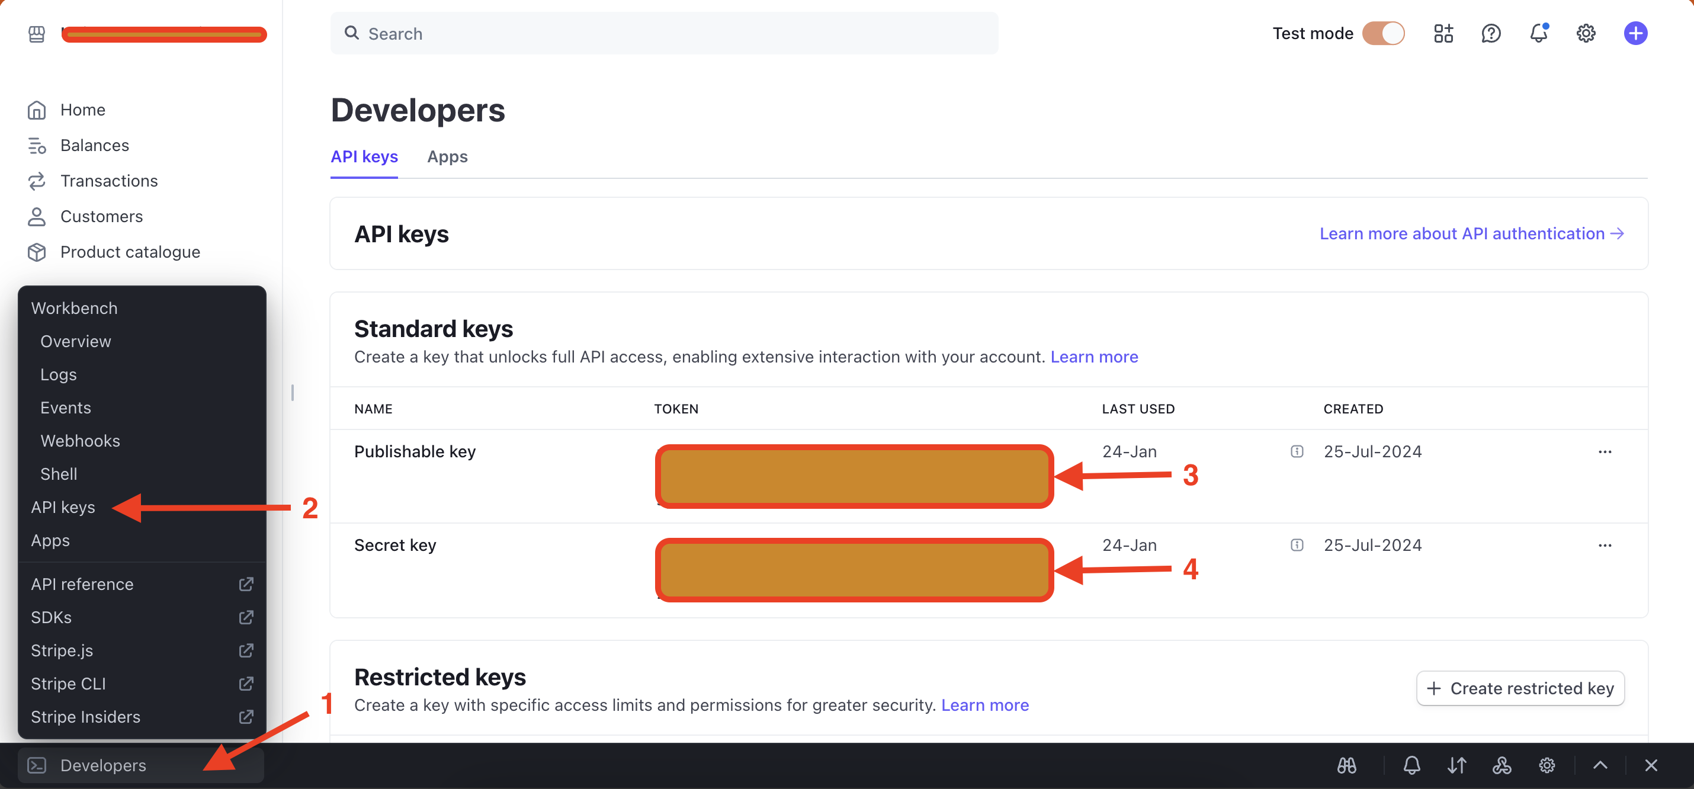Viewport: 1694px width, 789px height.
Task: Switch to the Apps tab under Developers
Action: tap(447, 157)
